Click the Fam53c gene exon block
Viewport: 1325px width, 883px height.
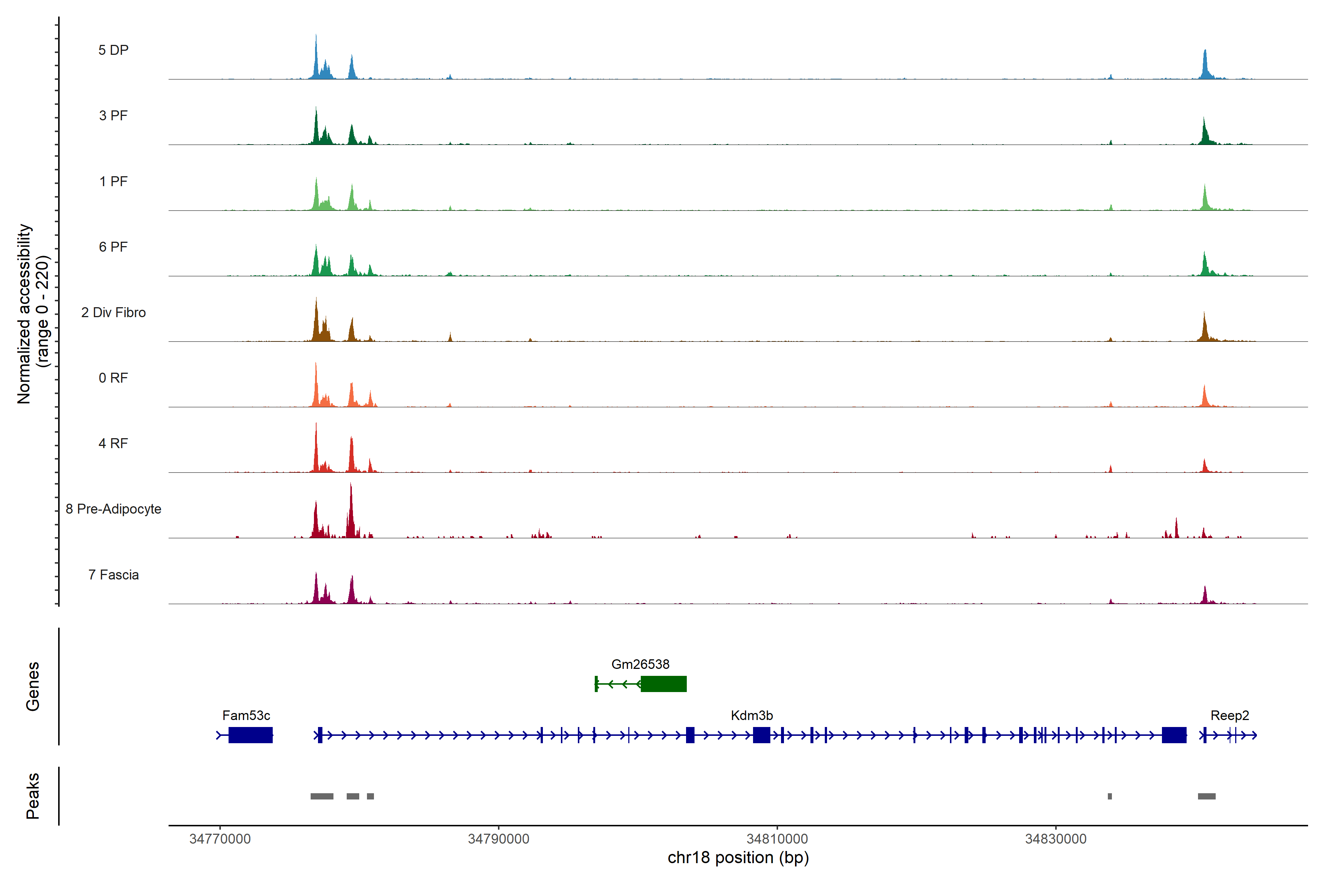(x=250, y=735)
